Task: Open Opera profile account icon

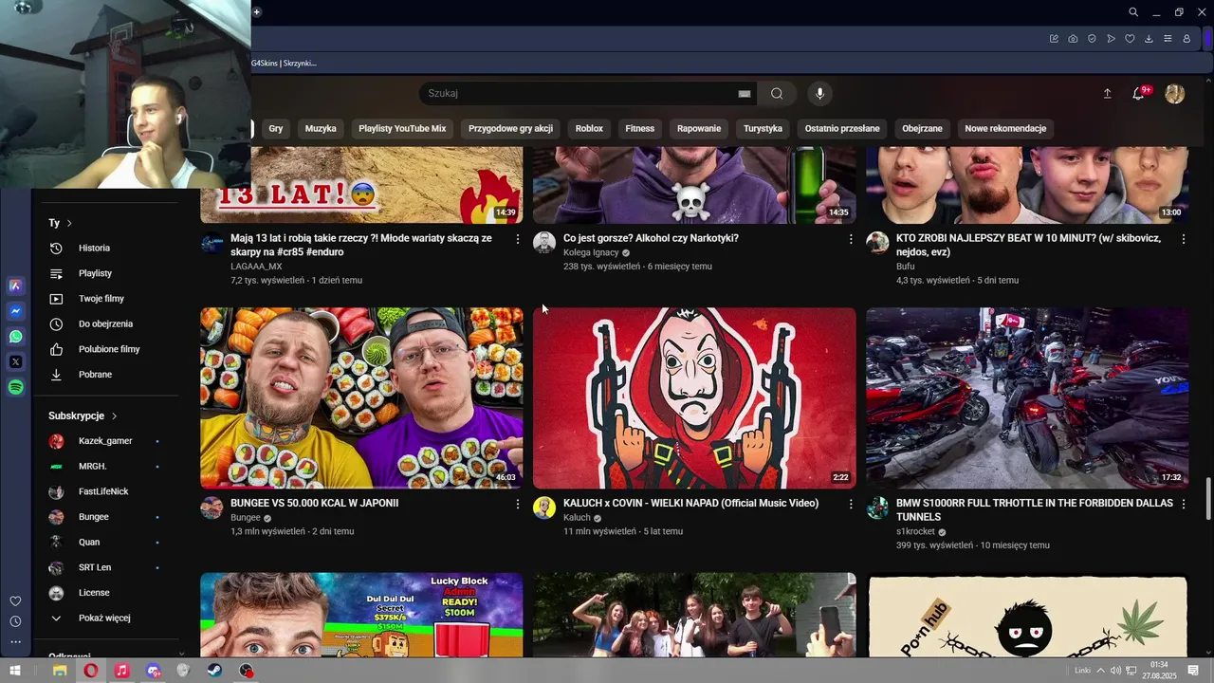Action: 1186,39
